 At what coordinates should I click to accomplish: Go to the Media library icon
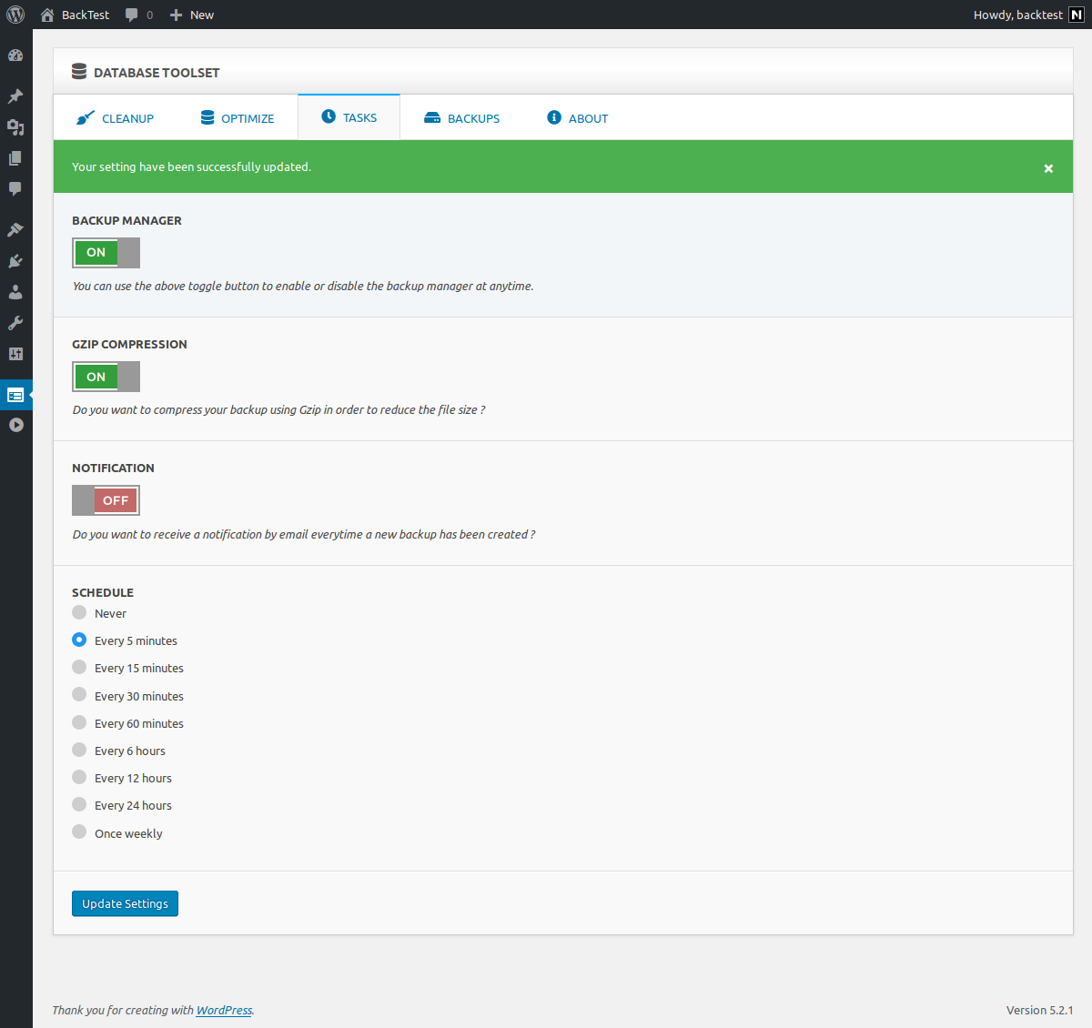tap(15, 127)
